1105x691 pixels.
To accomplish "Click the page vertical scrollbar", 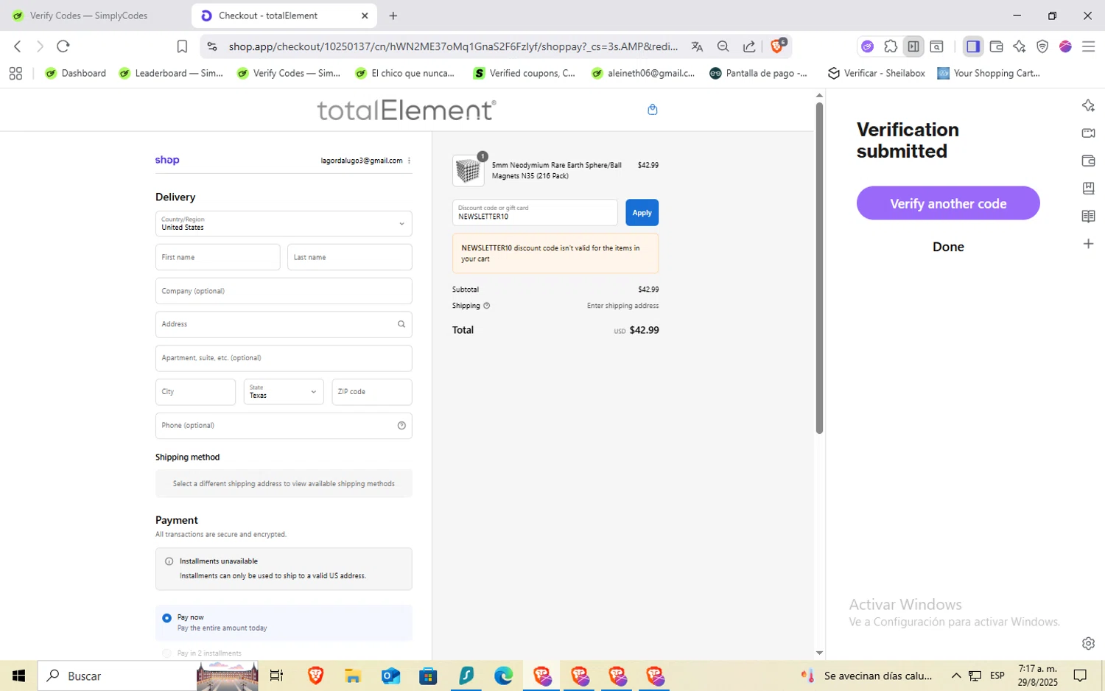I will click(x=819, y=268).
